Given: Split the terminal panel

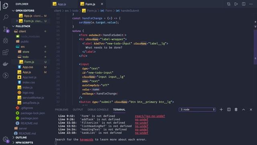Looking at the screenshot, I should [x=228, y=110].
